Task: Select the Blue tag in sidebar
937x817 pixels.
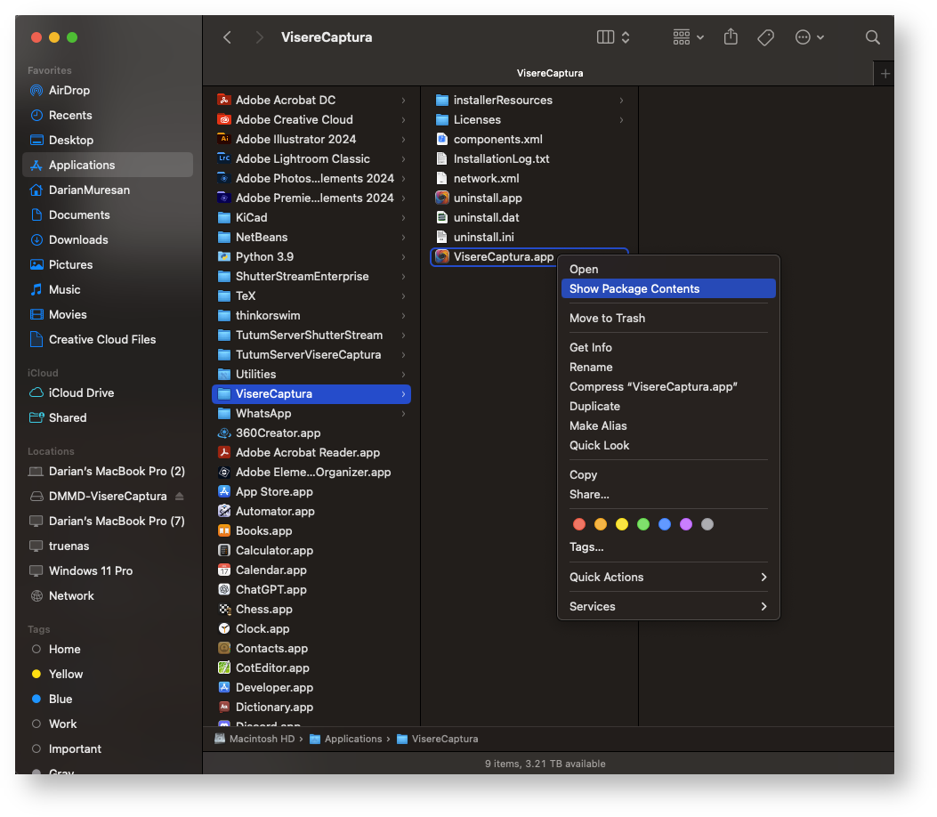Action: coord(61,700)
